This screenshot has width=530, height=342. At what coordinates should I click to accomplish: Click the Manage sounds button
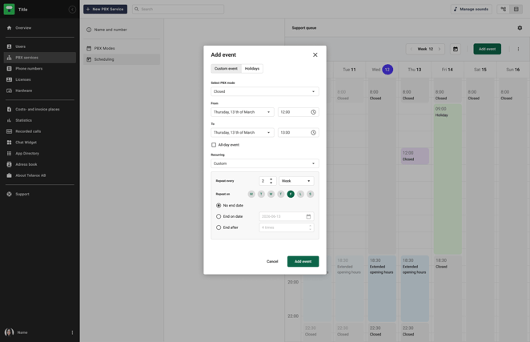472,9
